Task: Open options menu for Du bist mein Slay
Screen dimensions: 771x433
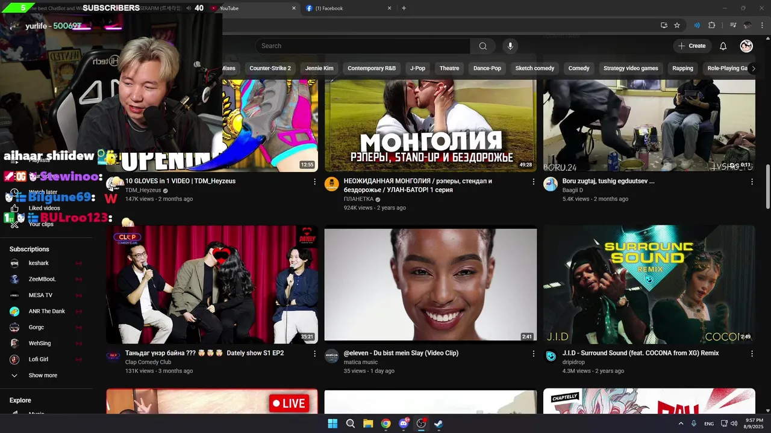Action: point(533,354)
